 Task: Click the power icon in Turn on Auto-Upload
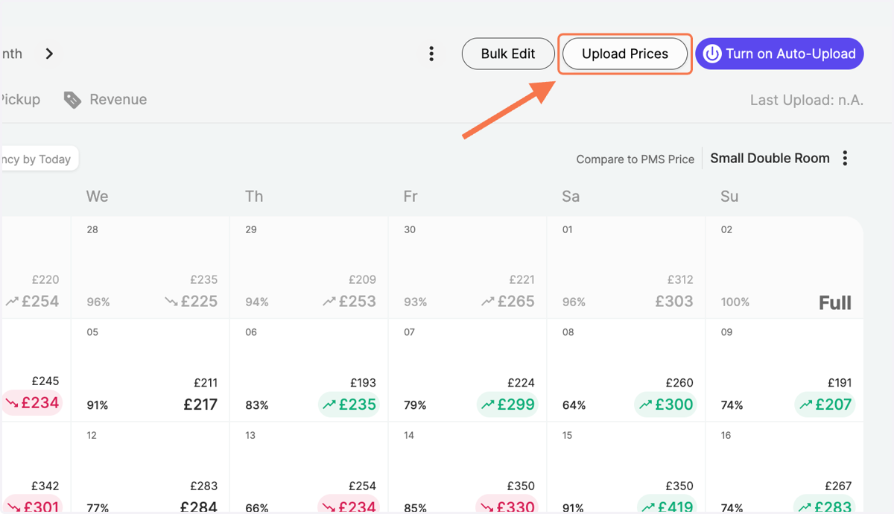pyautogui.click(x=713, y=54)
